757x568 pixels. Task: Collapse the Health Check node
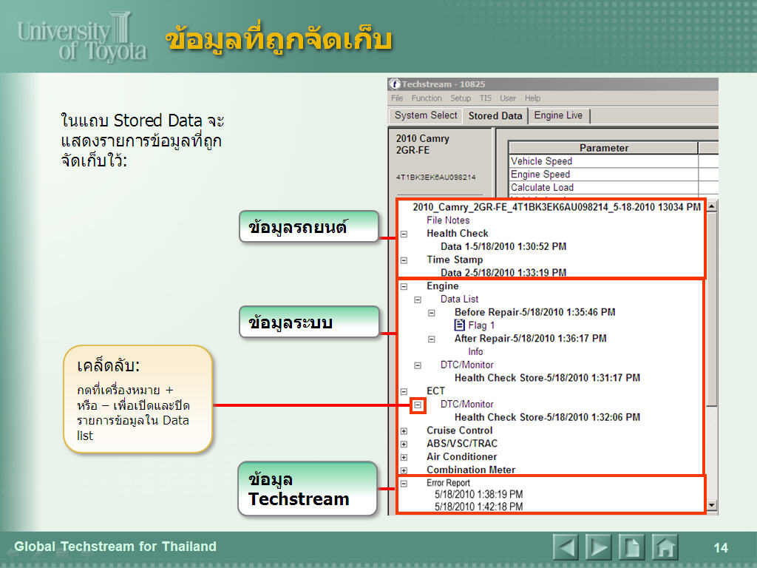tap(404, 234)
